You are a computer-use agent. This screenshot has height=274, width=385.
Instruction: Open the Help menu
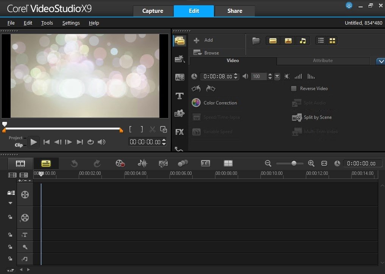[x=94, y=23]
